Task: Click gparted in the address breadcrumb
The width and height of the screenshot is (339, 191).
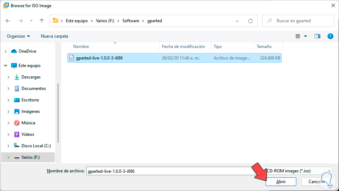Action: [x=154, y=21]
